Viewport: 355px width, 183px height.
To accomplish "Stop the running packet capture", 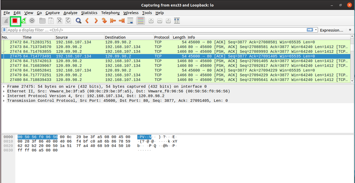I will 15,20.
